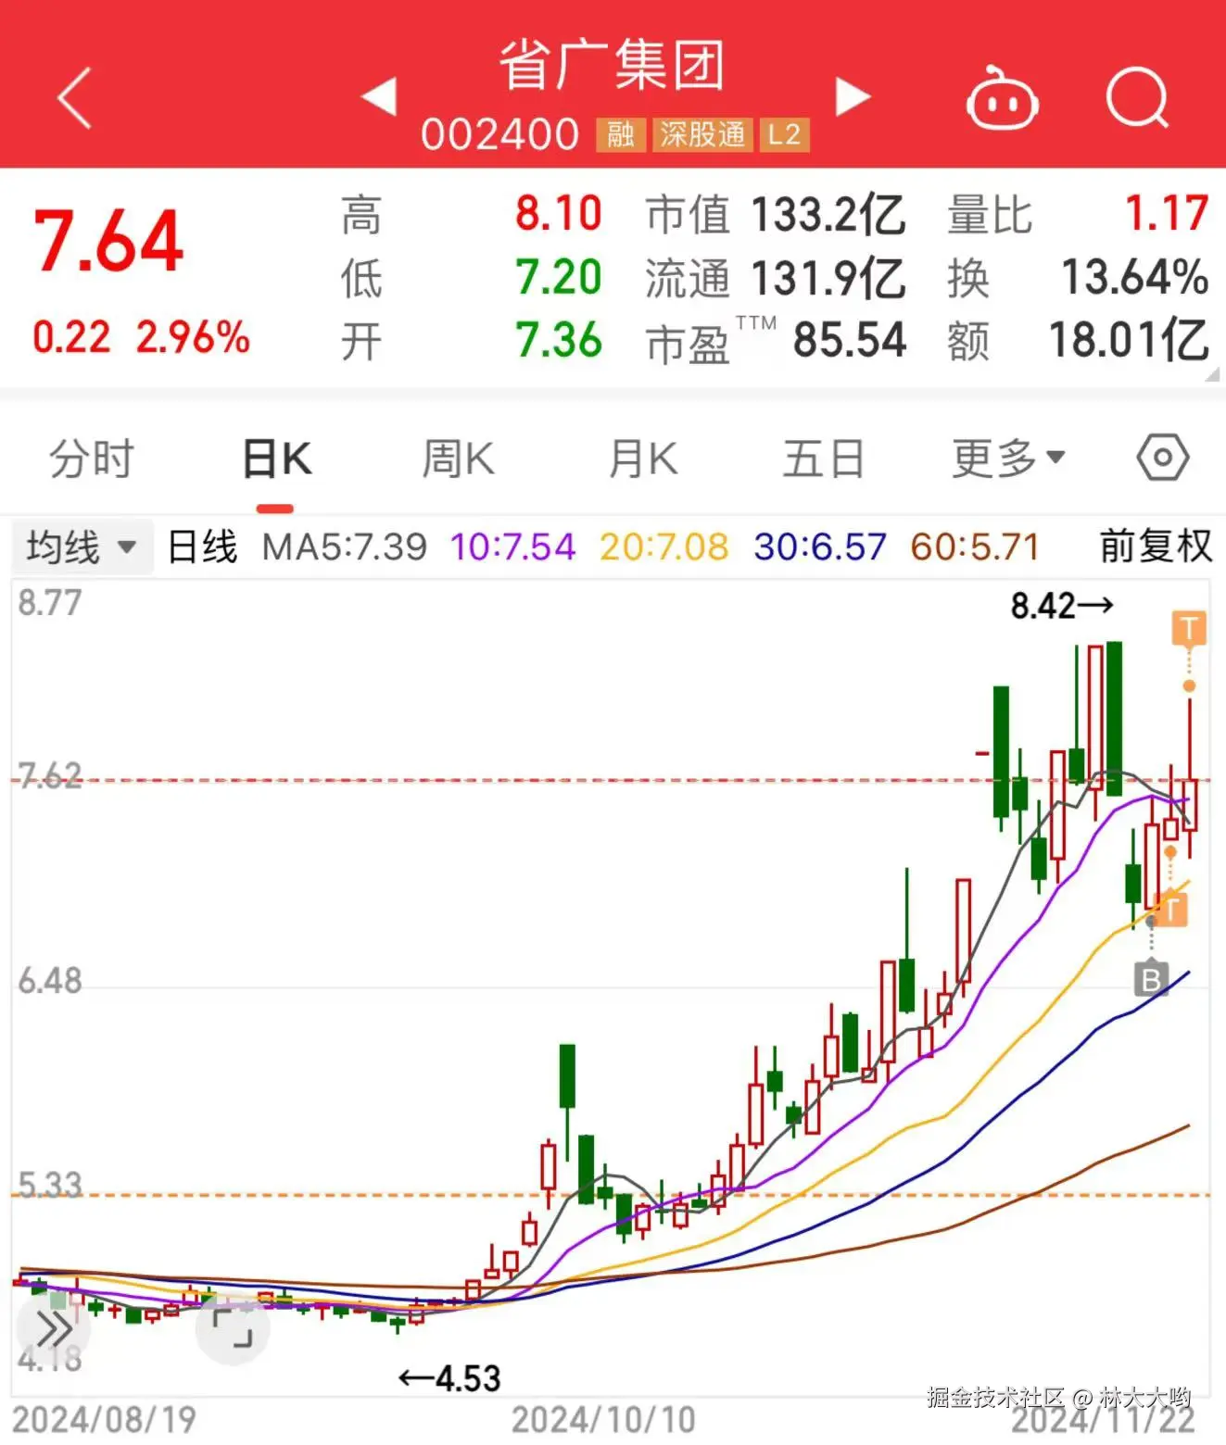Expand quote details corner triangle
The image size is (1226, 1445).
(x=1212, y=375)
